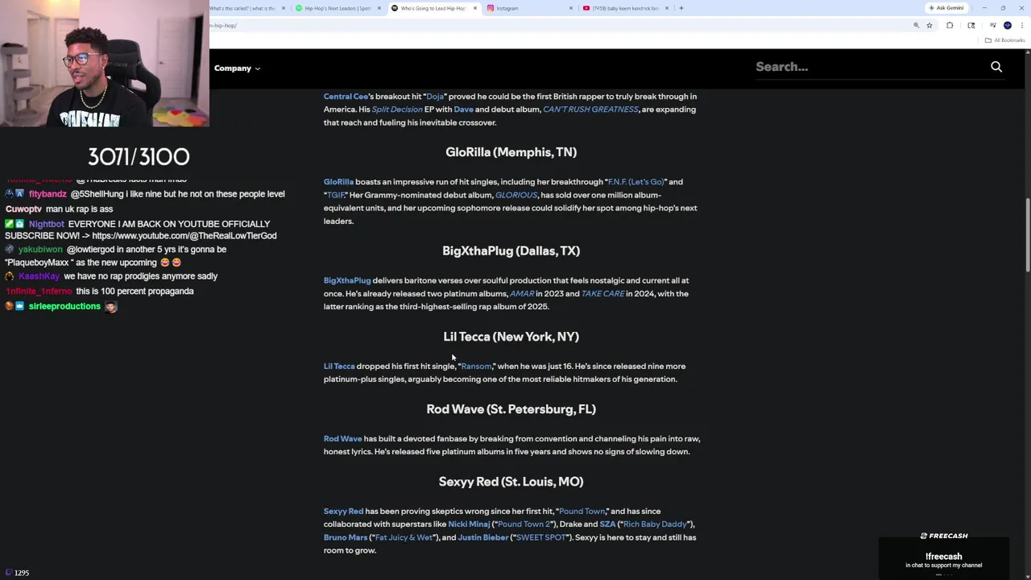The width and height of the screenshot is (1031, 580).
Task: Open the Chrome profile avatar icon
Action: tap(1008, 26)
